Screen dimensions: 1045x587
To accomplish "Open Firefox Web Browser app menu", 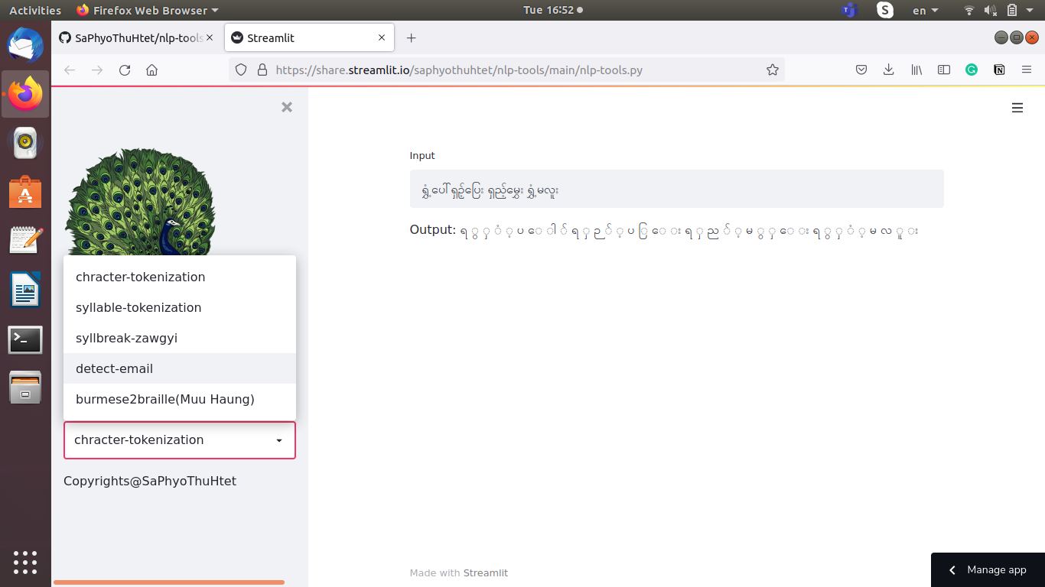I will (x=148, y=10).
